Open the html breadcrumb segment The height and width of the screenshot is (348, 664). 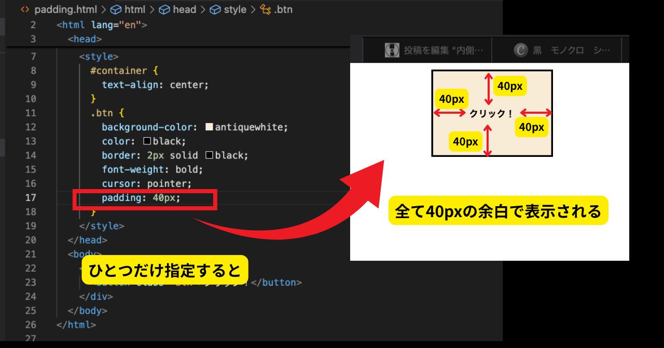(135, 10)
